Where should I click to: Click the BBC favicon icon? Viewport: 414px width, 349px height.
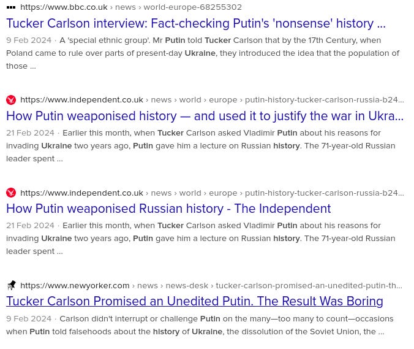tap(11, 7)
